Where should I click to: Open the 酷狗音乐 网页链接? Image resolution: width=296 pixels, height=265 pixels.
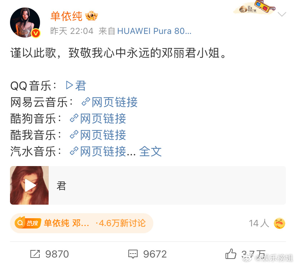[98, 119]
